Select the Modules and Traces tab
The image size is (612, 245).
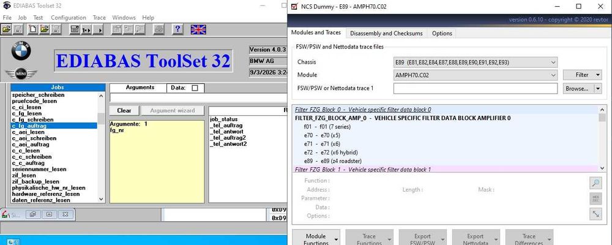[316, 33]
